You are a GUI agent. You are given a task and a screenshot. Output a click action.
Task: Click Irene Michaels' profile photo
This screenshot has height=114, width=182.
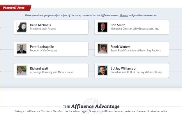coord(22,27)
